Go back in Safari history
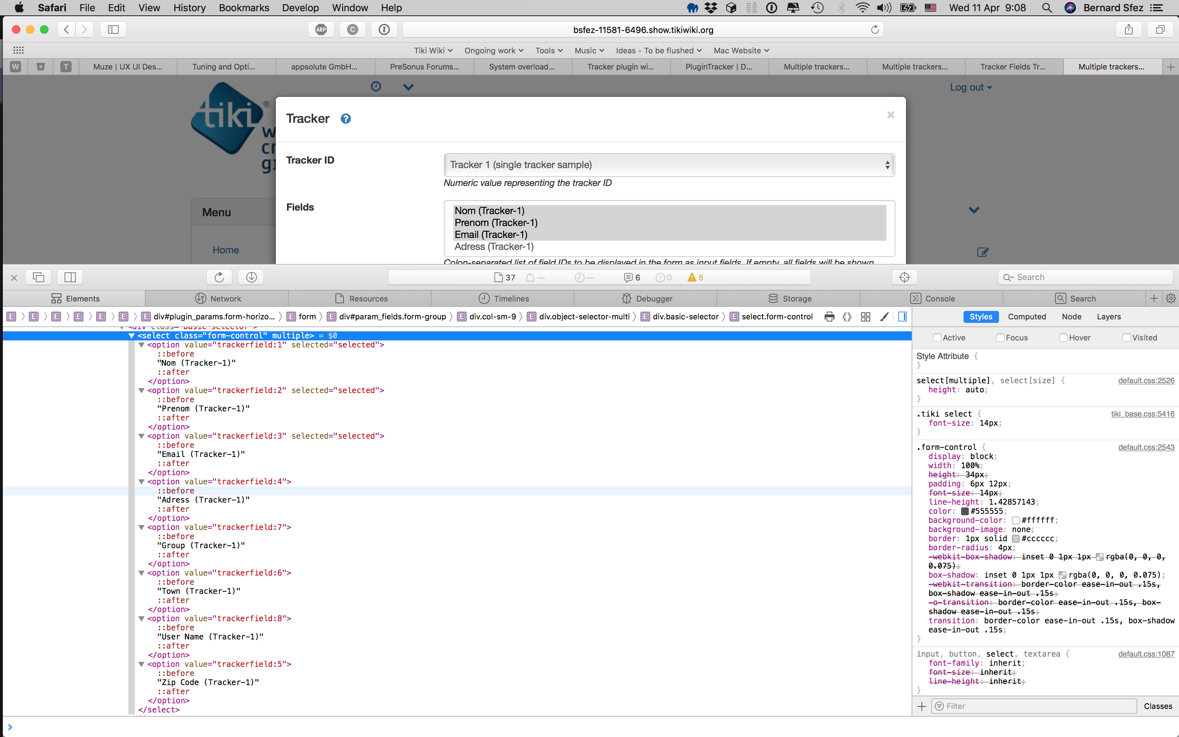Screen dimensions: 1179x737 pyautogui.click(x=67, y=30)
